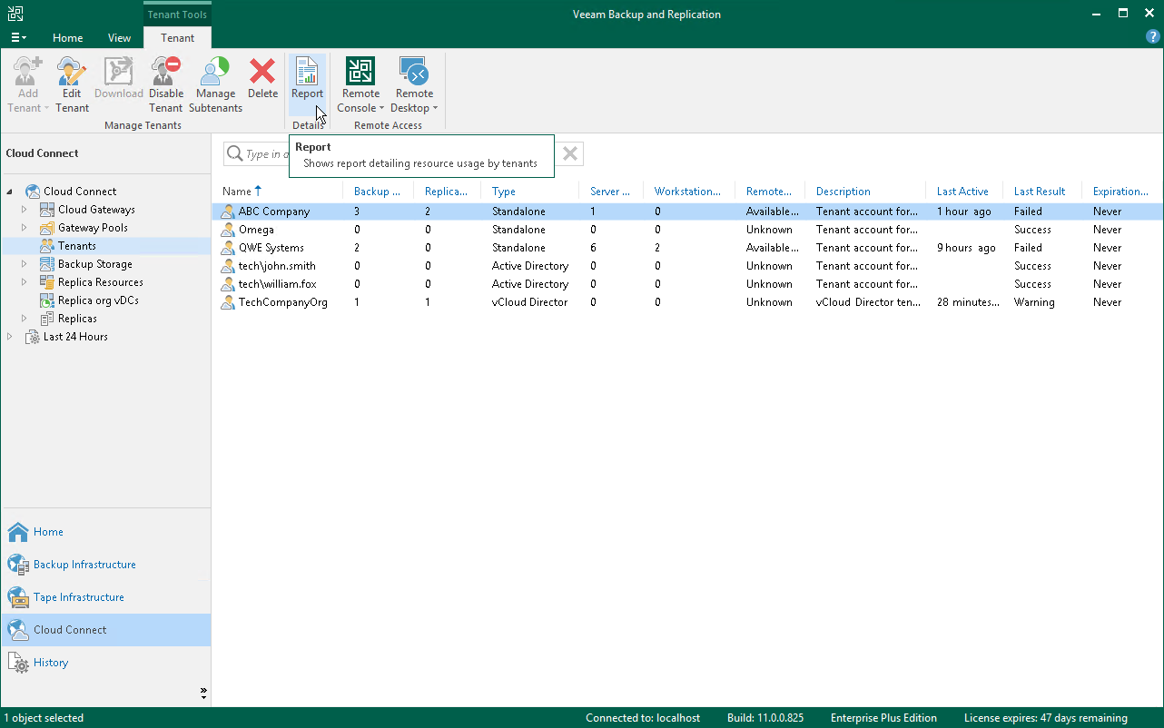The width and height of the screenshot is (1164, 728).
Task: Click the Omega tenant icon
Action: 228,230
